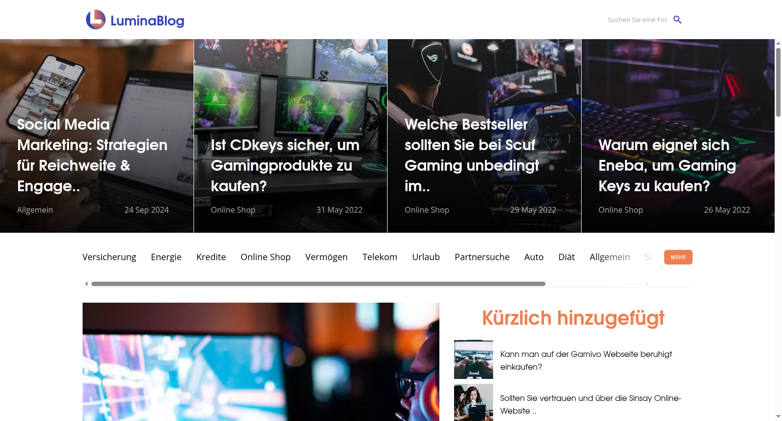
Task: Click the category bar right scroll arrow
Action: pos(647,284)
